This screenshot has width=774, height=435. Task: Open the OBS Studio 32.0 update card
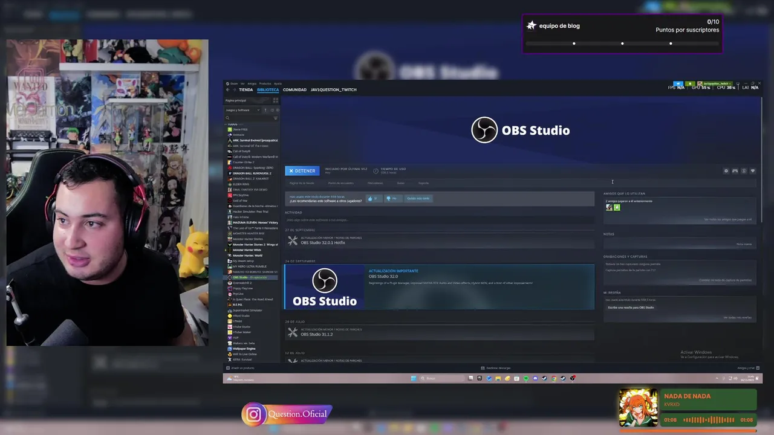tap(440, 286)
